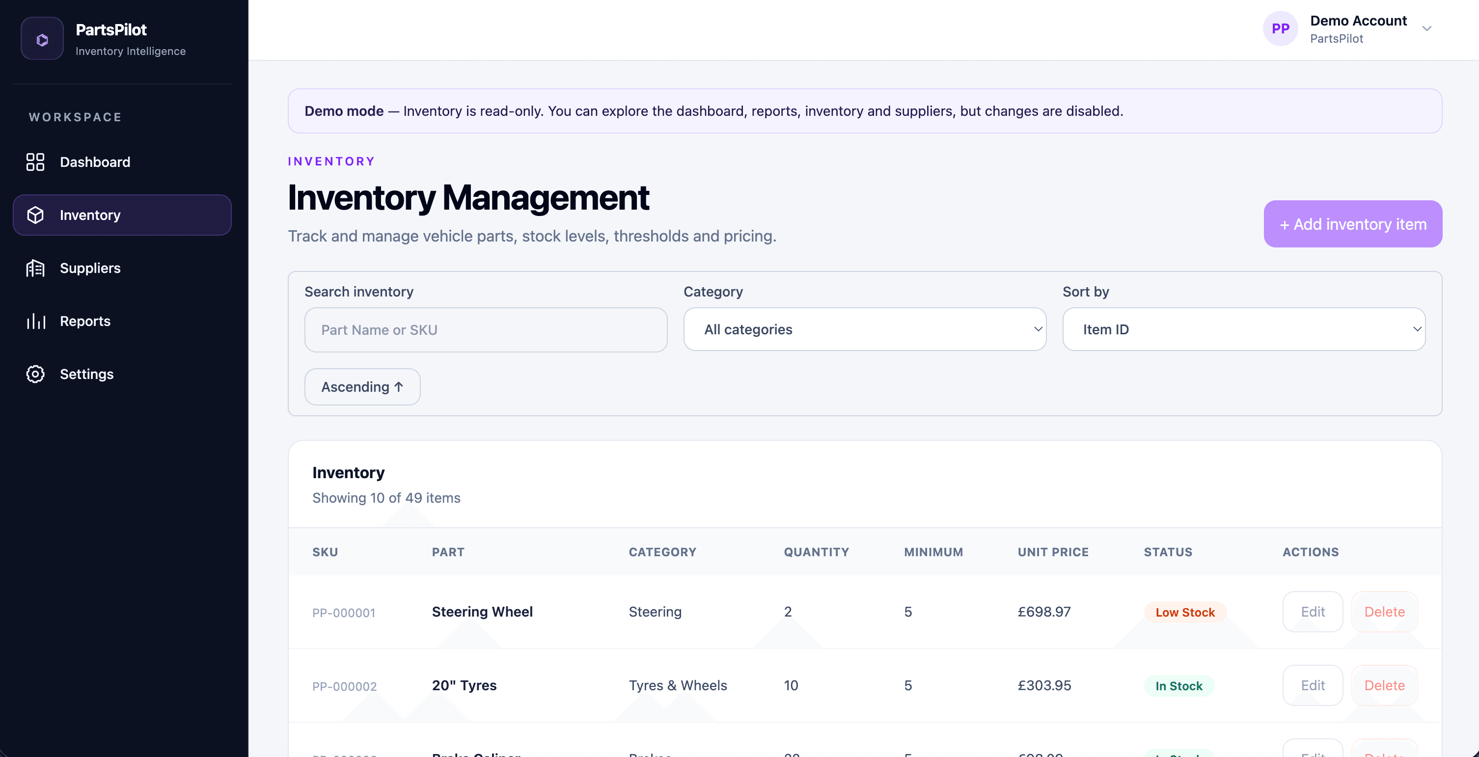Click the Steering category cell
Viewport: 1479px width, 757px height.
tap(655, 612)
